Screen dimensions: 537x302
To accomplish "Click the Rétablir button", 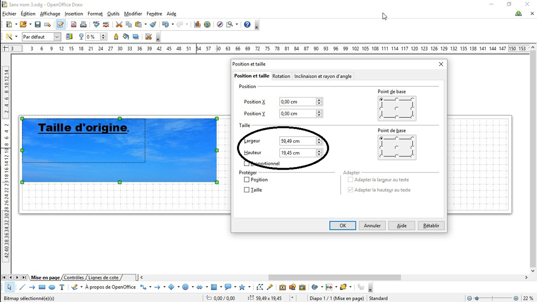I will pyautogui.click(x=431, y=226).
